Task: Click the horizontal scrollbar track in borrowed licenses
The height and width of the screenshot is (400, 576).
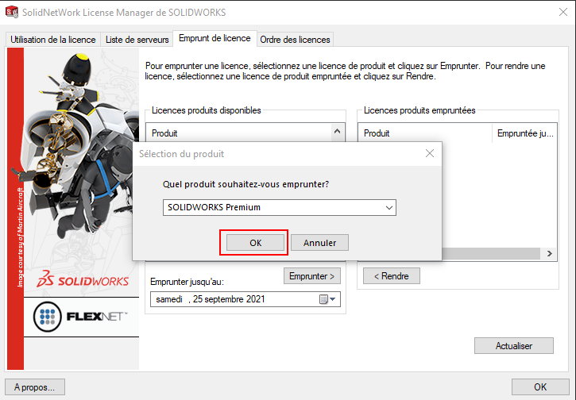Action: (491, 254)
